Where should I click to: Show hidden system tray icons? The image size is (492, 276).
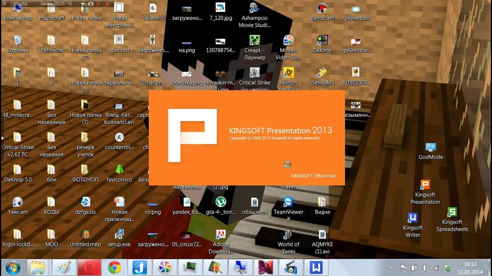coord(392,268)
